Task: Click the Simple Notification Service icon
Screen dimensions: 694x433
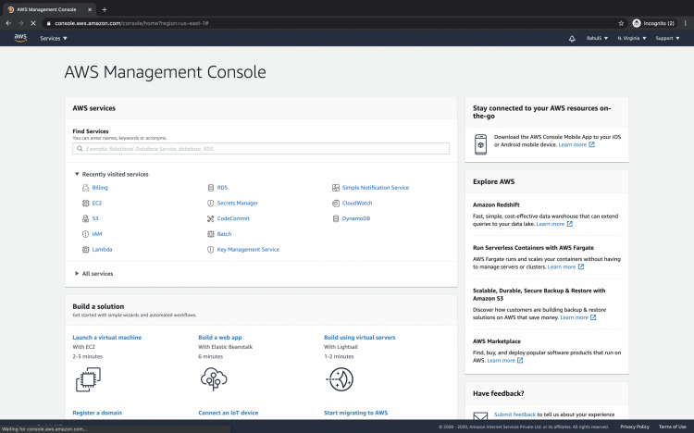Action: [336, 188]
